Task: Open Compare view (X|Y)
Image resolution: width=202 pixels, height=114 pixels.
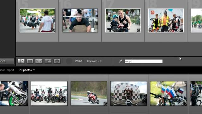Action: coord(39,61)
